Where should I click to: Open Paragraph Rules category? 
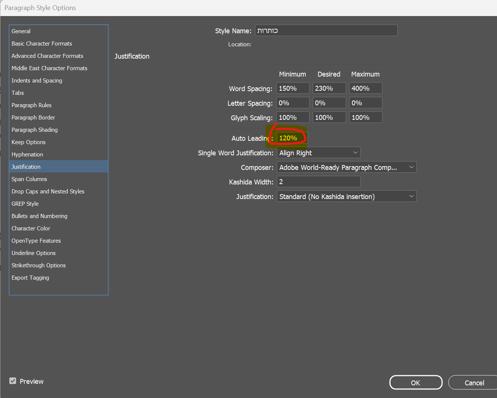coord(59,105)
